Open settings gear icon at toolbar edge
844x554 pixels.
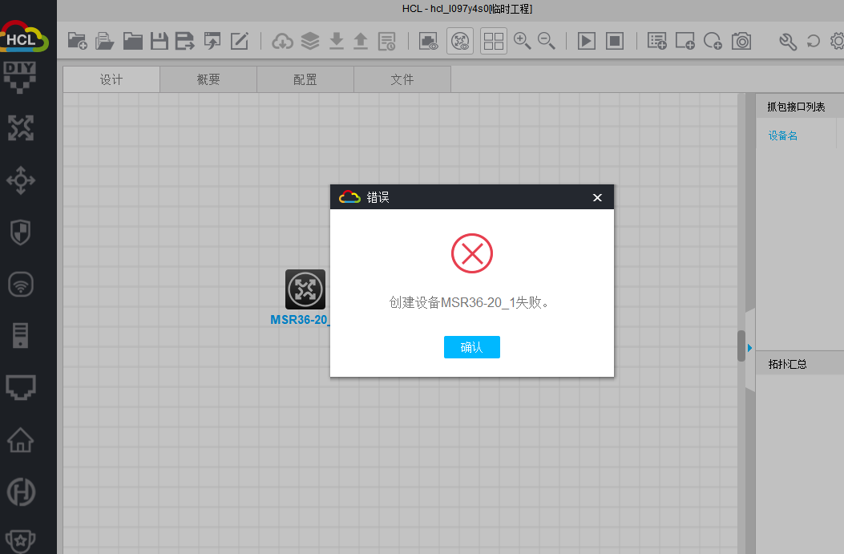[837, 41]
